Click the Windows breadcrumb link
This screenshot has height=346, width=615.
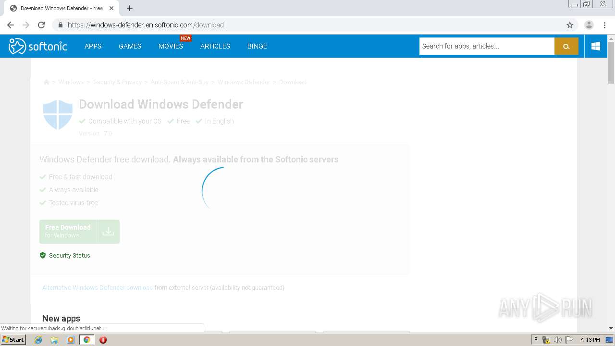(71, 82)
